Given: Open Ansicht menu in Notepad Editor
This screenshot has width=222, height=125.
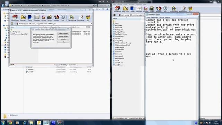Looking at the screenshot, I should click(168, 17).
